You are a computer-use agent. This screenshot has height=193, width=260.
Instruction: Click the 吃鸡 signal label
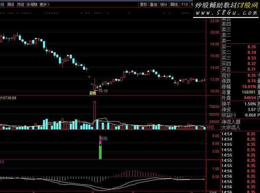point(104,138)
